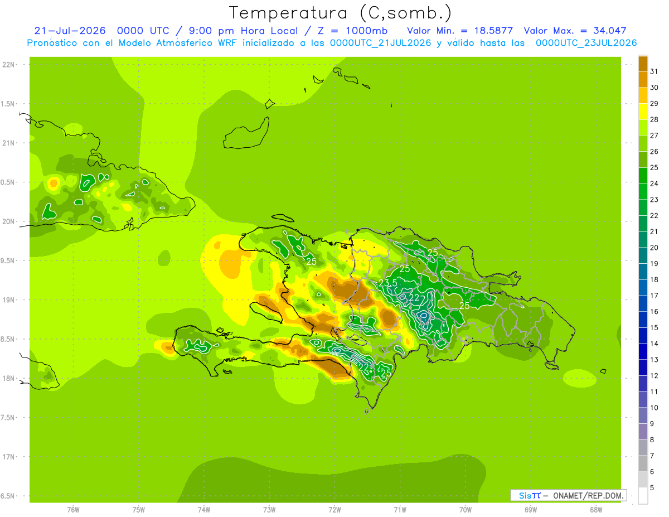669x517 pixels.
Task: Click the "73W" longitude axis label
Action: pyautogui.click(x=269, y=509)
